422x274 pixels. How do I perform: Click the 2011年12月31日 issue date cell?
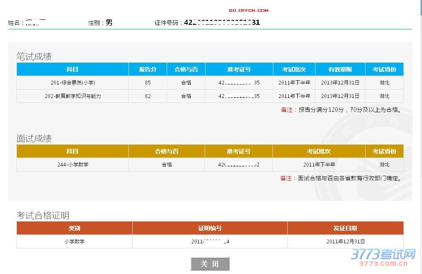pos(345,242)
